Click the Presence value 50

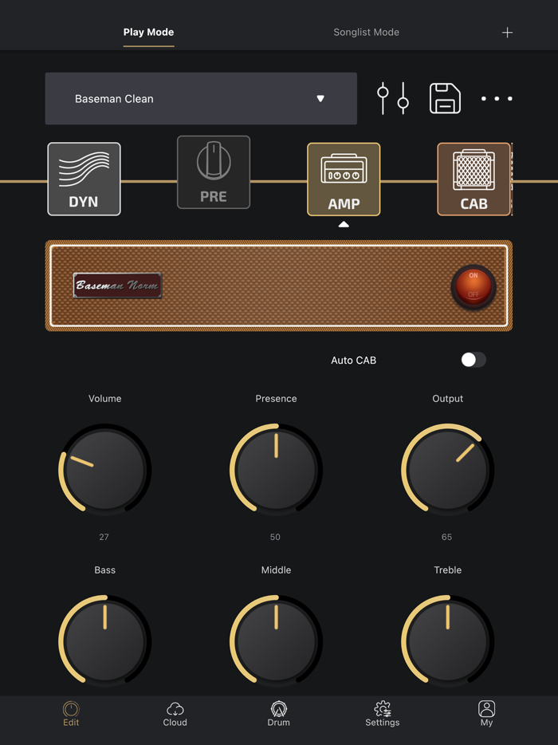pyautogui.click(x=275, y=537)
